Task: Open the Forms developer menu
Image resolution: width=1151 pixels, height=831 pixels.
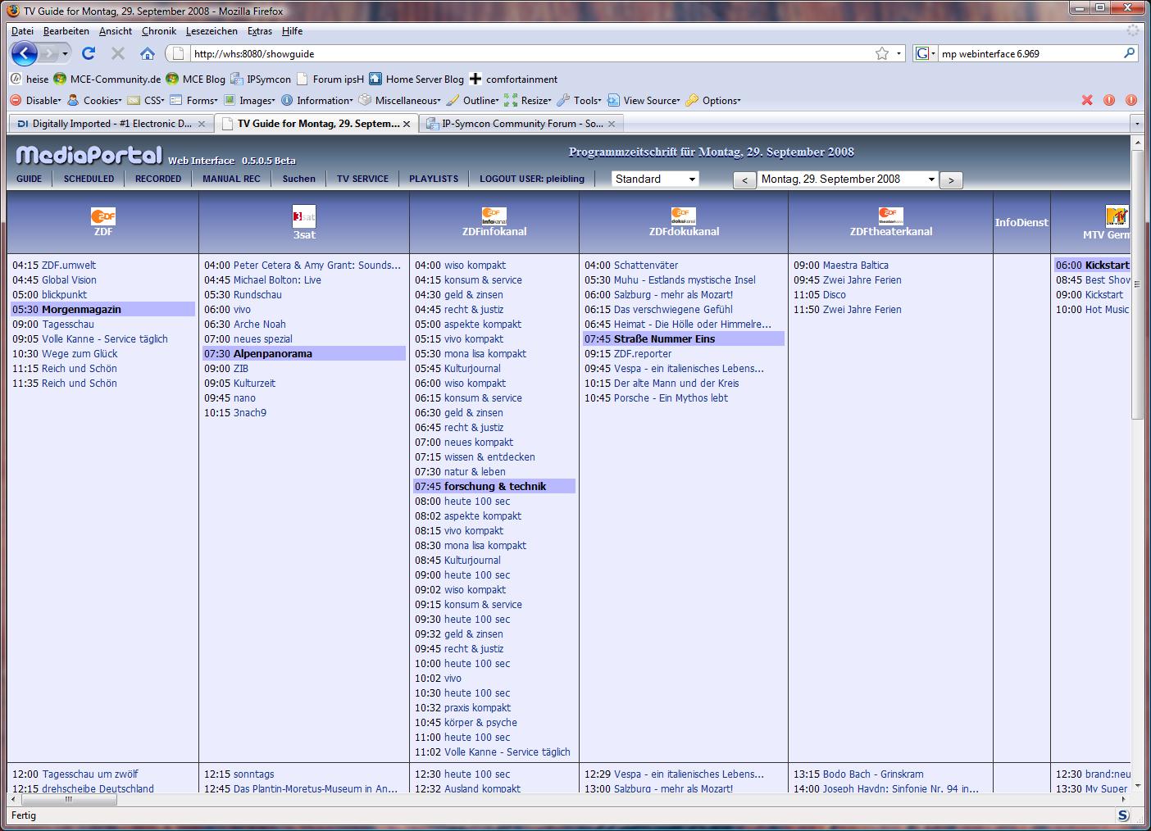Action: pos(193,100)
